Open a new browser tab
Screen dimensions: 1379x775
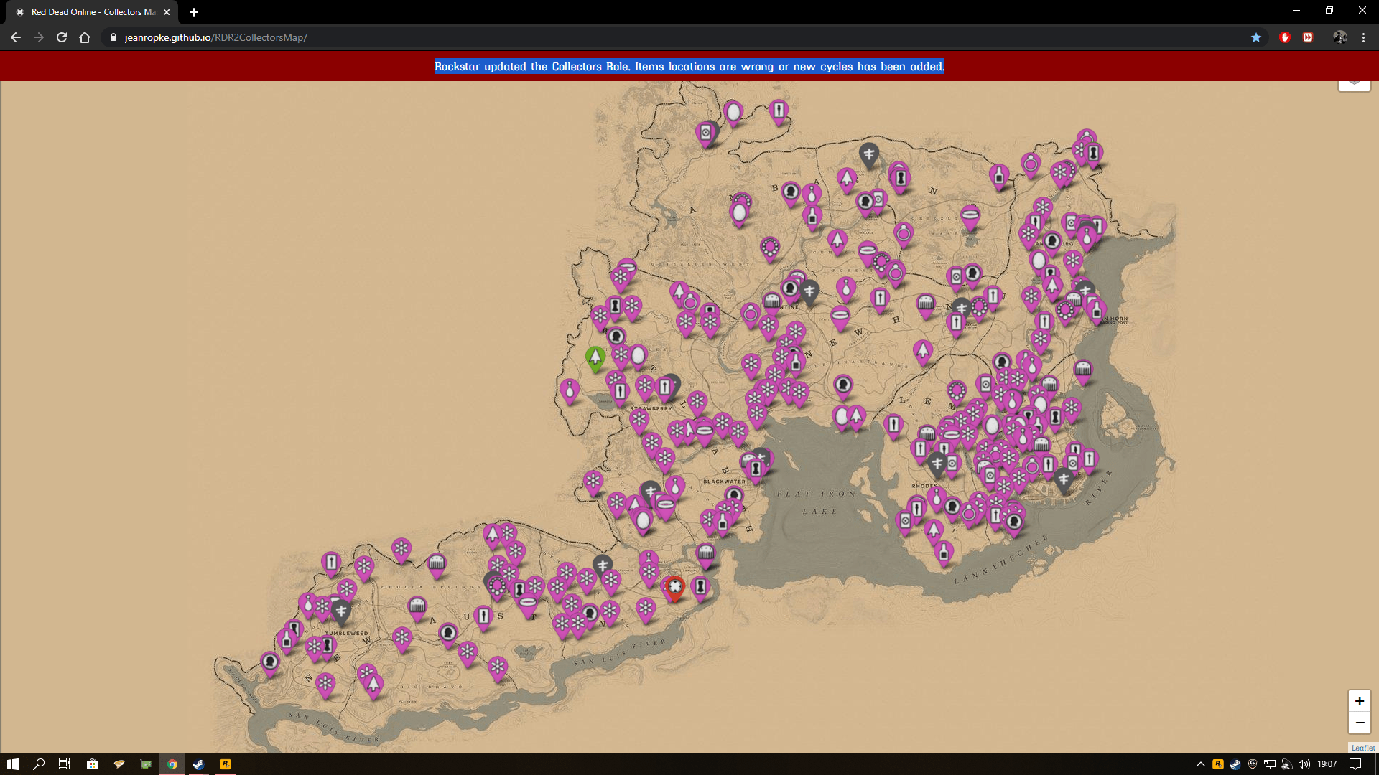click(194, 12)
